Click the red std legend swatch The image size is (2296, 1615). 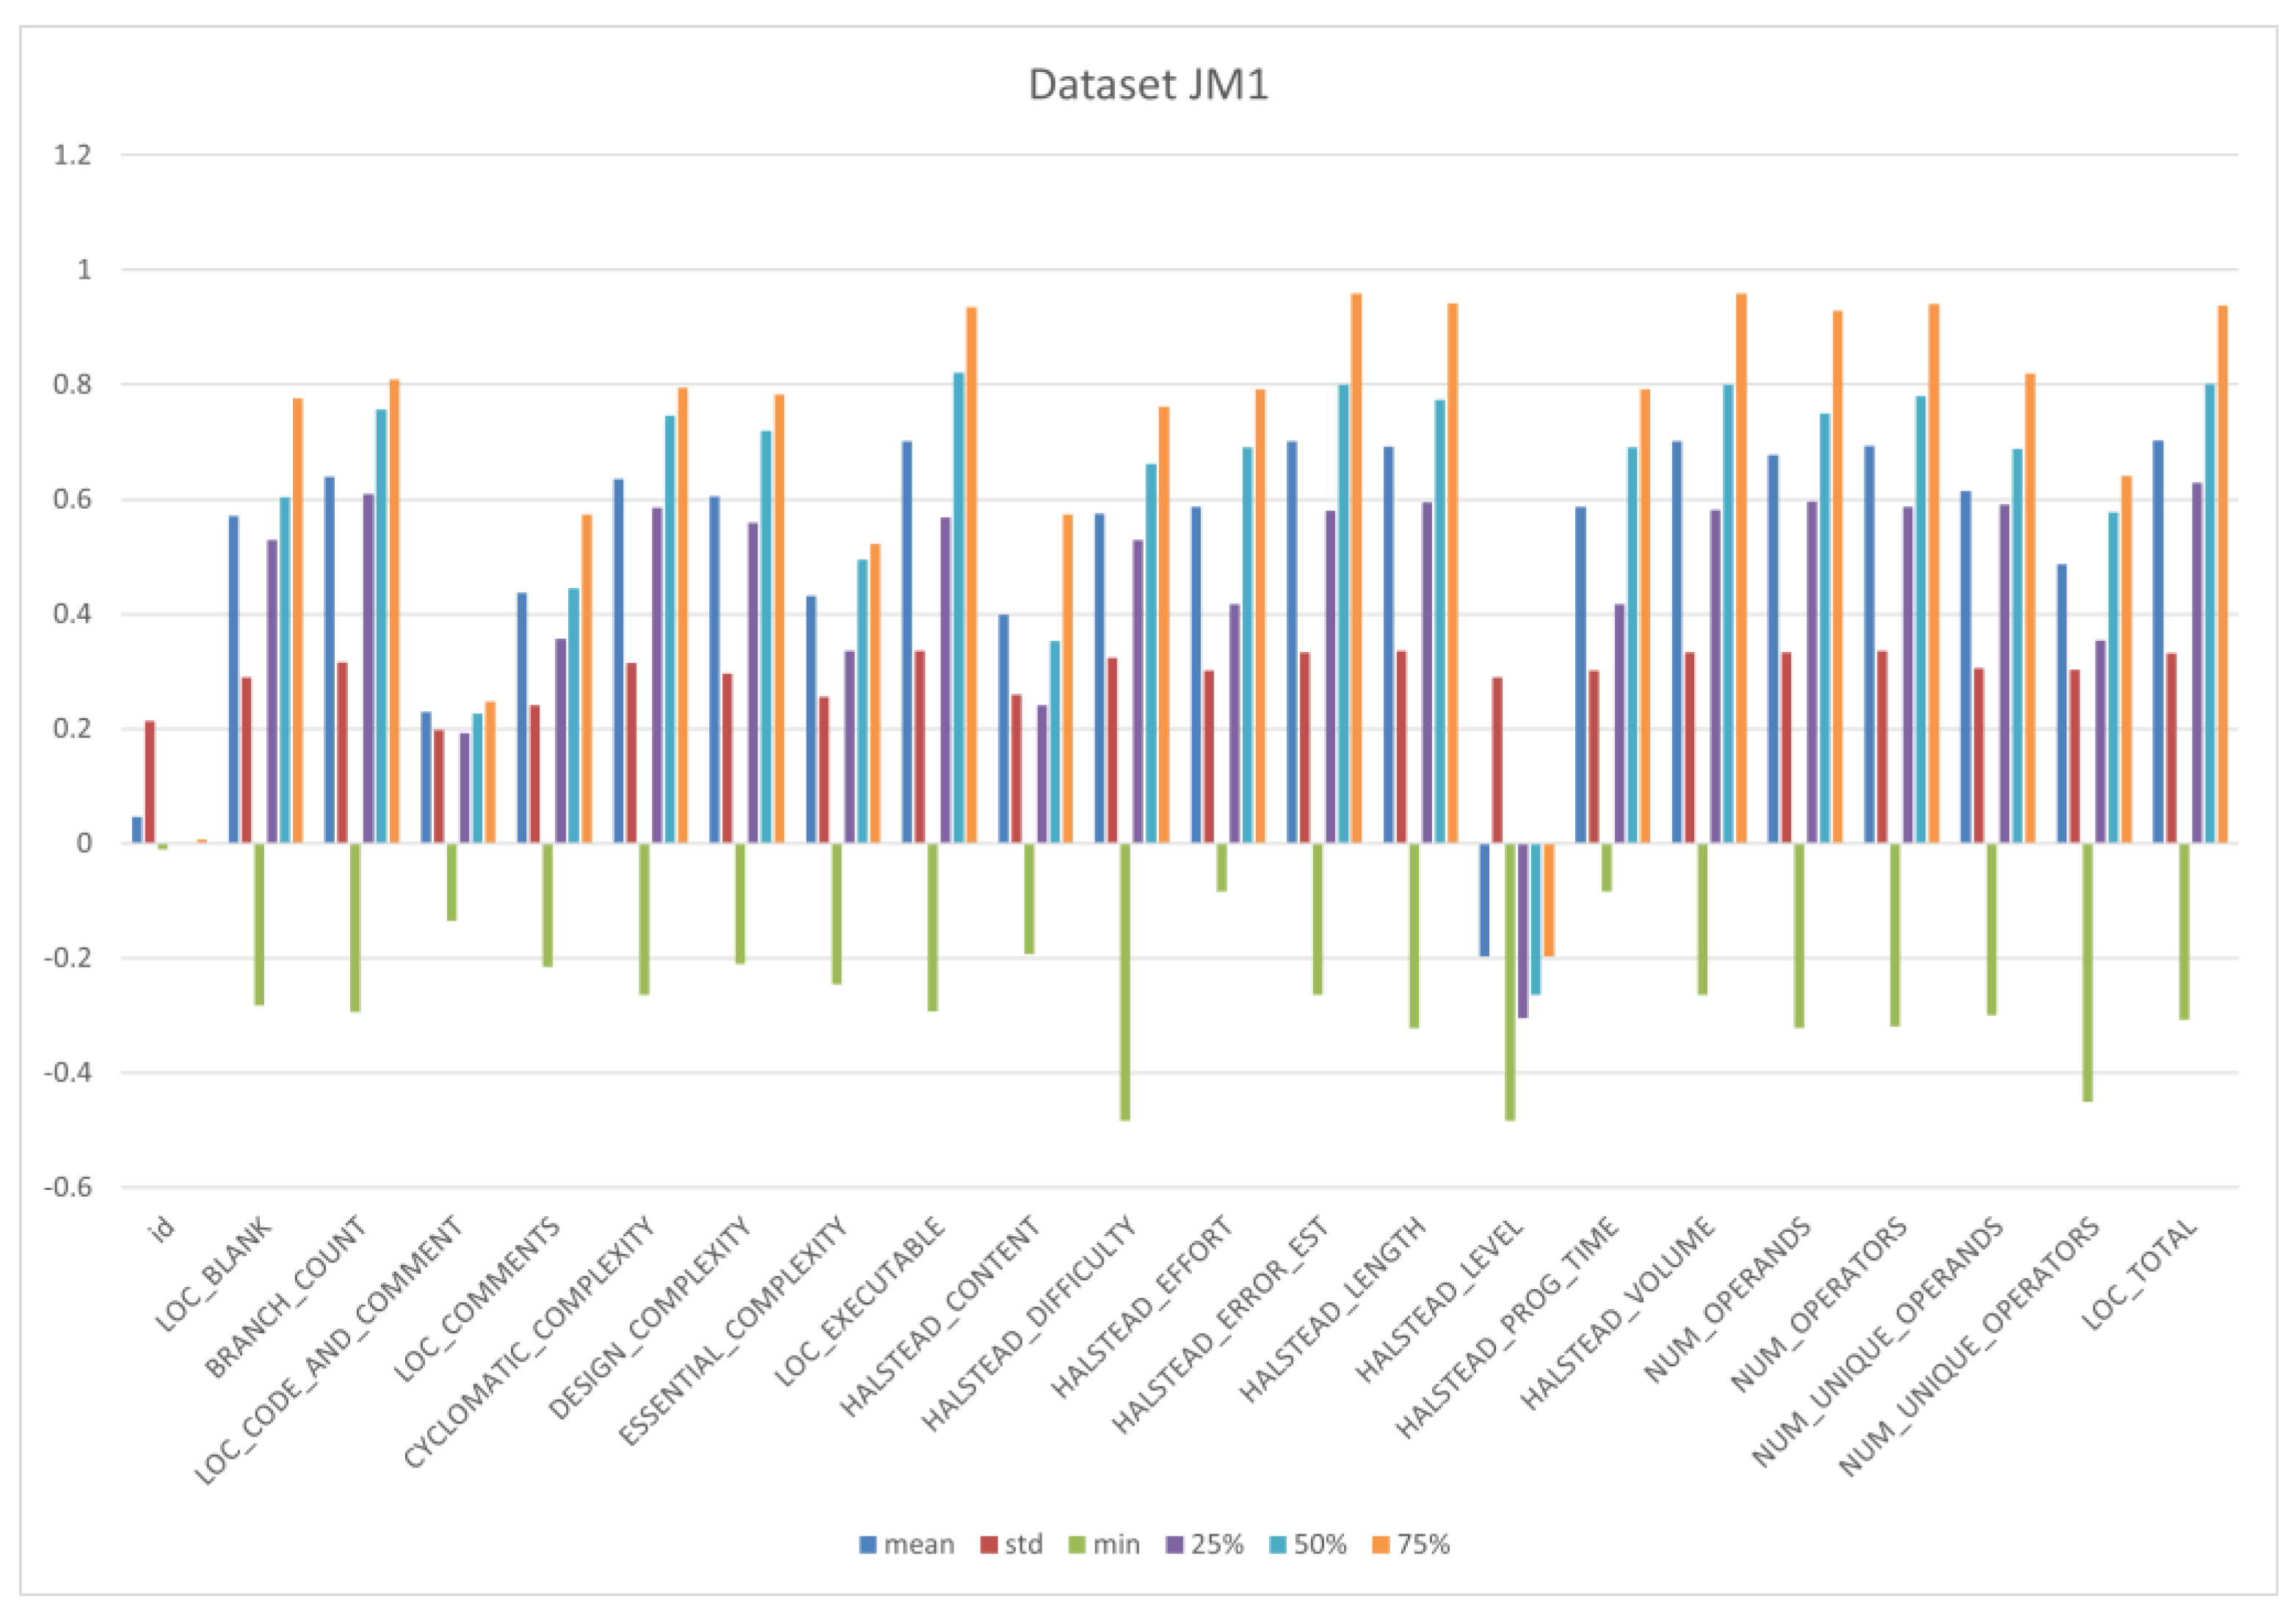pos(989,1545)
